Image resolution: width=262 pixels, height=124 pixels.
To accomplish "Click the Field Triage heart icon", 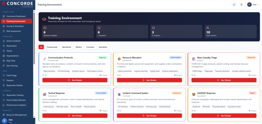I will (x=4, y=75).
